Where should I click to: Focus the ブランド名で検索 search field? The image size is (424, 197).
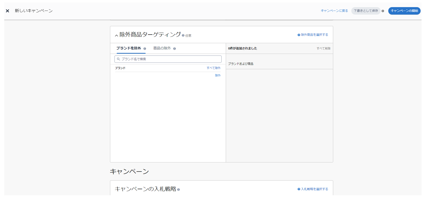click(x=168, y=59)
